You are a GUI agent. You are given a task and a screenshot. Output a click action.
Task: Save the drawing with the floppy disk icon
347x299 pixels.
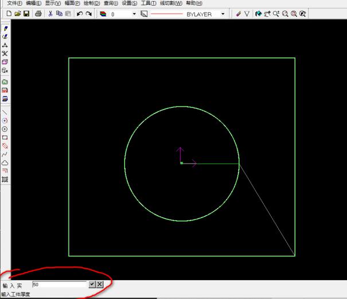coord(26,14)
